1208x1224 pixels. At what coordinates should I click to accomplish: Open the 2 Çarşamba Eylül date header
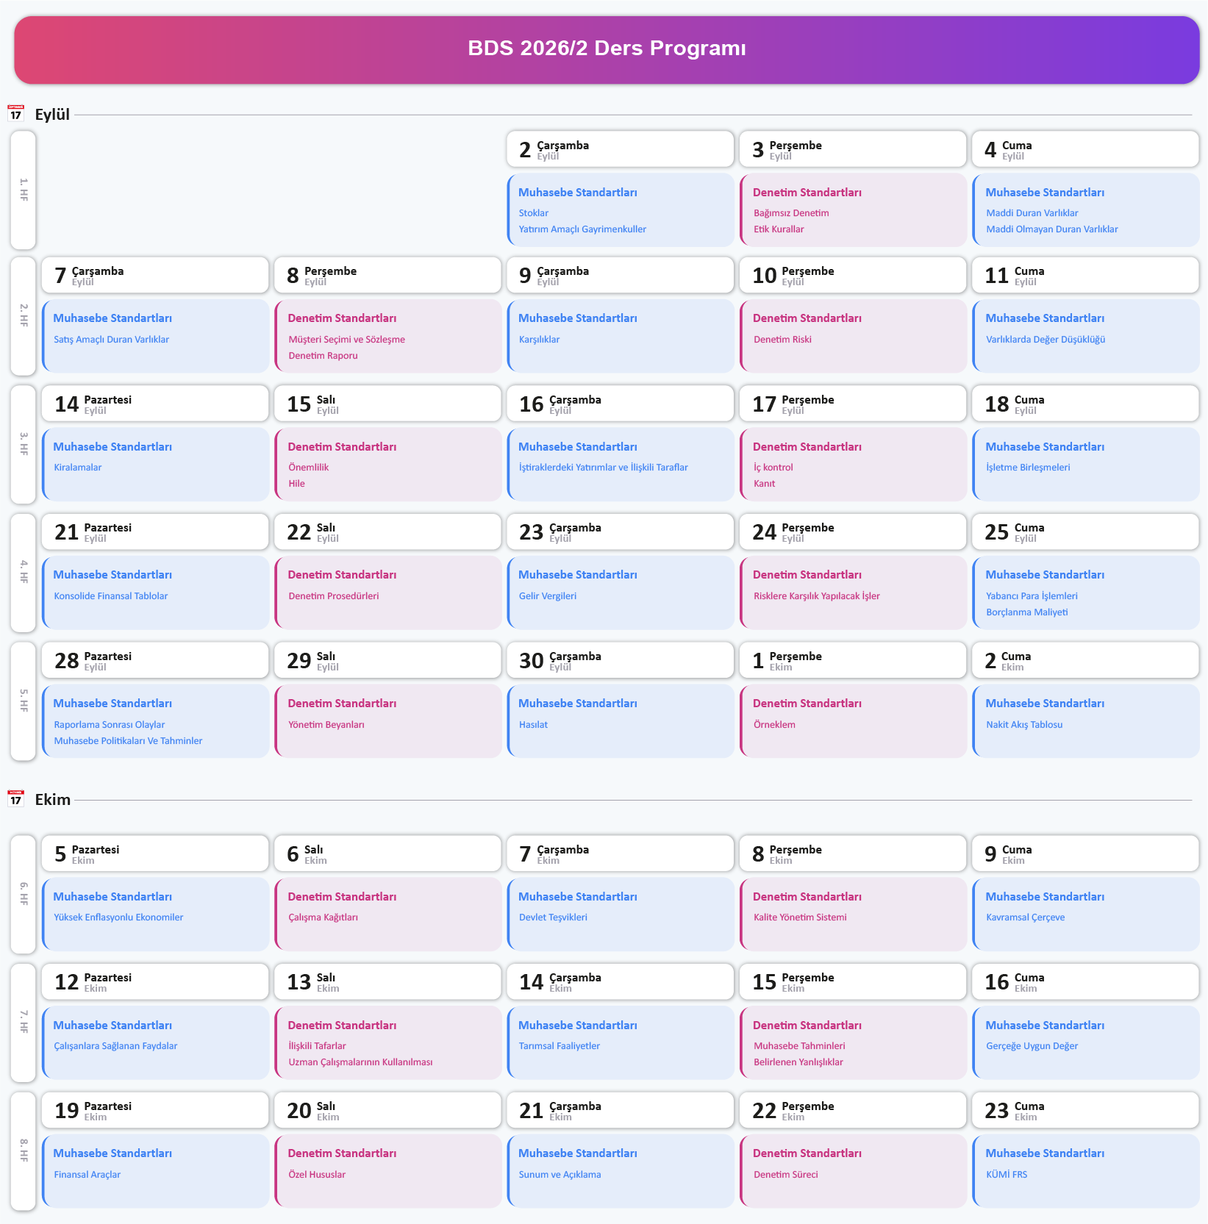(621, 149)
